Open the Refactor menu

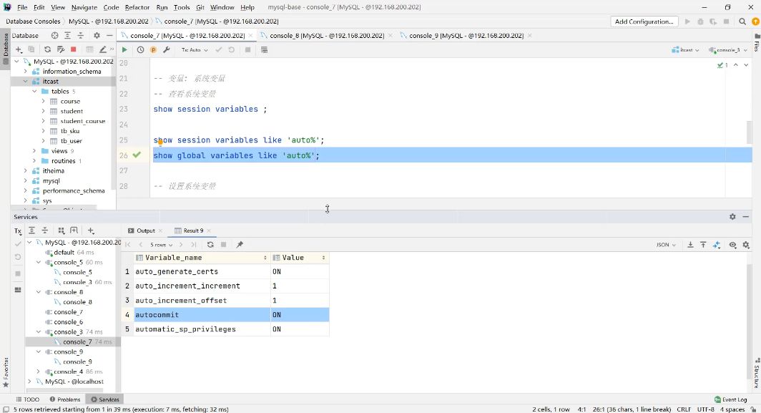pos(136,7)
